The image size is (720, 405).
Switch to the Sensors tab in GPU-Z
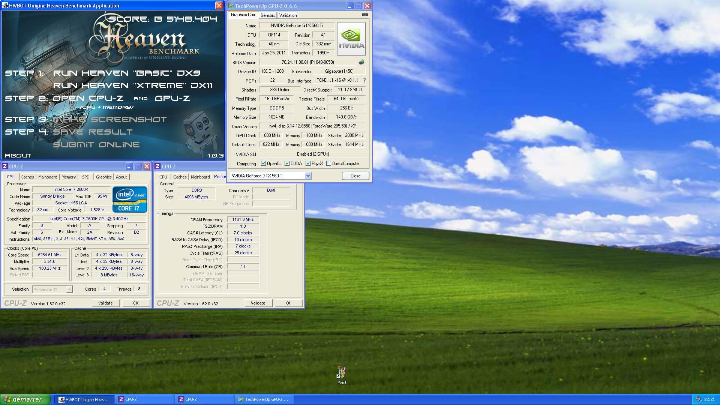tap(268, 15)
